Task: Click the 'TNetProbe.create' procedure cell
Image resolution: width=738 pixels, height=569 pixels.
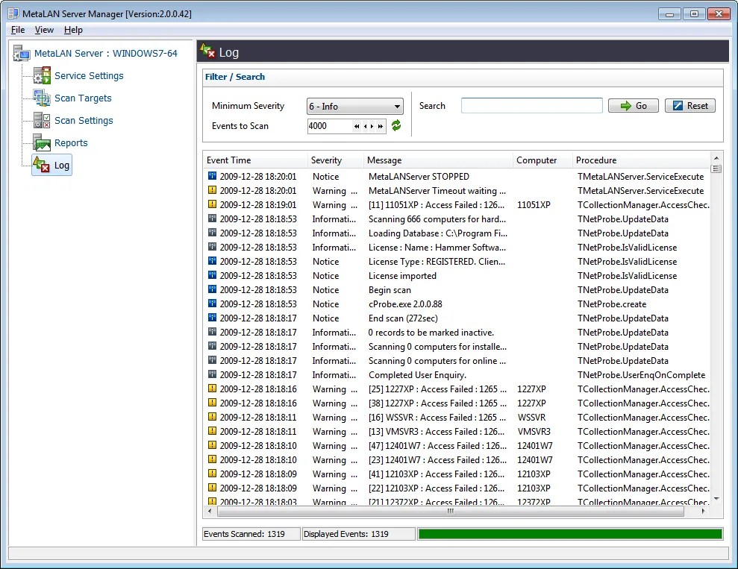Action: pyautogui.click(x=612, y=304)
